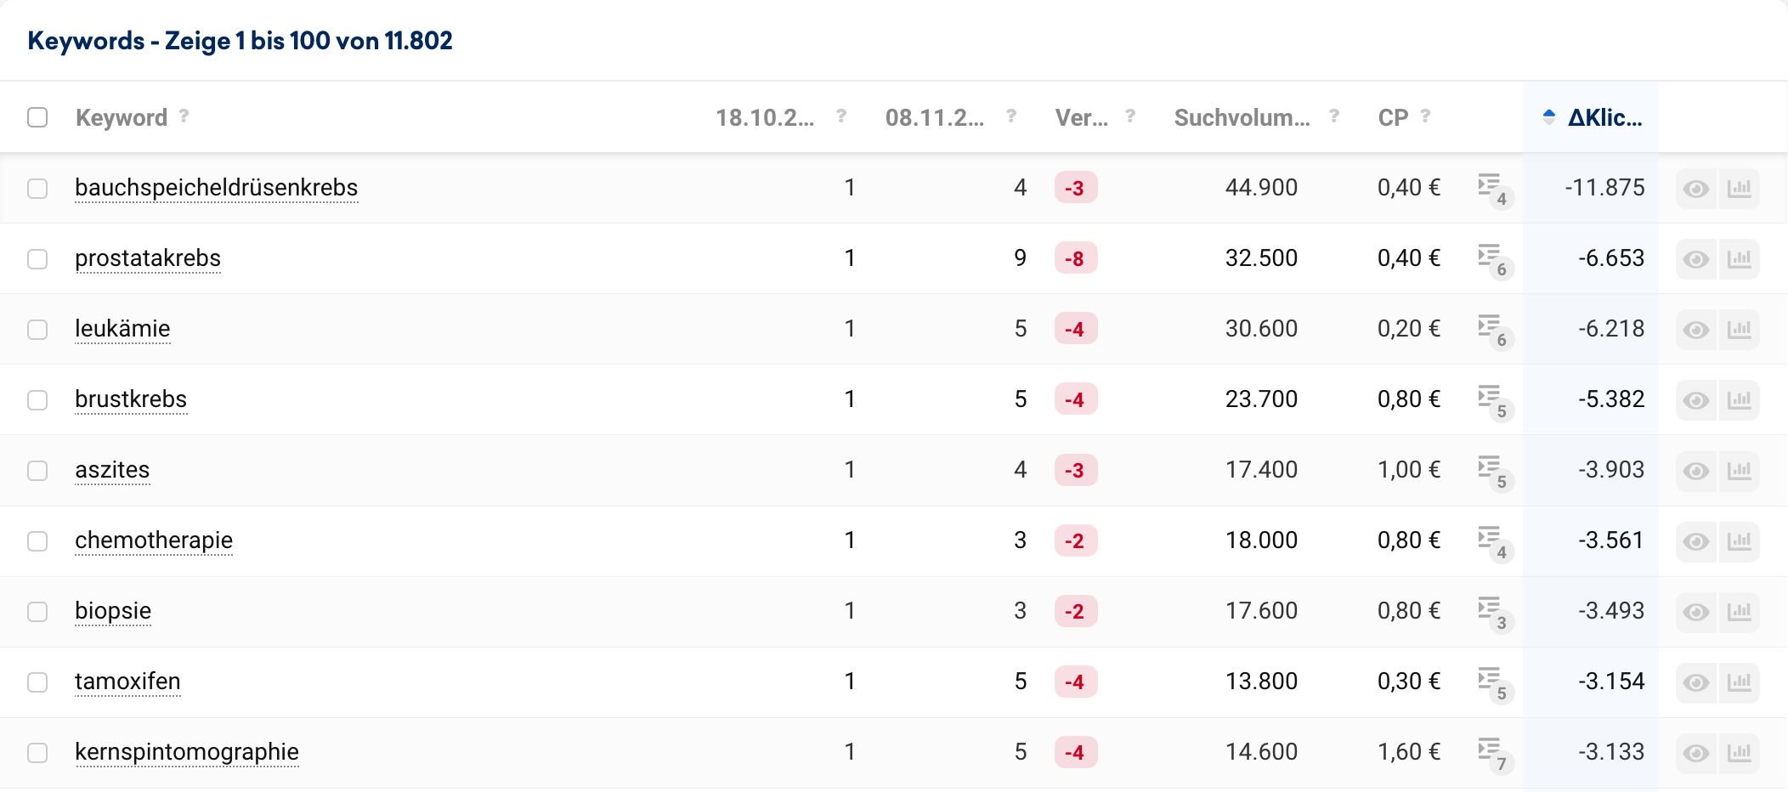Open the kernspintomographie keyword link
The width and height of the screenshot is (1788, 792).
point(187,752)
